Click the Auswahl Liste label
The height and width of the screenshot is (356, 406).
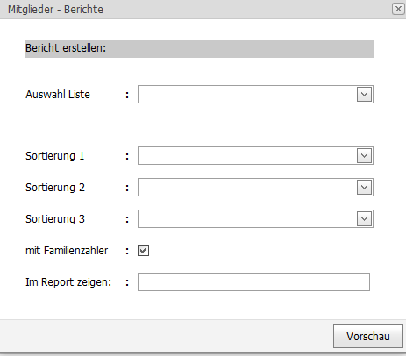pos(58,95)
